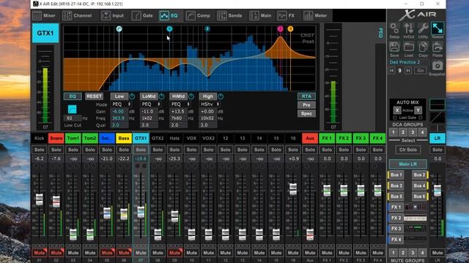Click the Load folder icon

click(x=409, y=47)
